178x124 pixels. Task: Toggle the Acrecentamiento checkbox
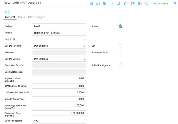[120, 52]
